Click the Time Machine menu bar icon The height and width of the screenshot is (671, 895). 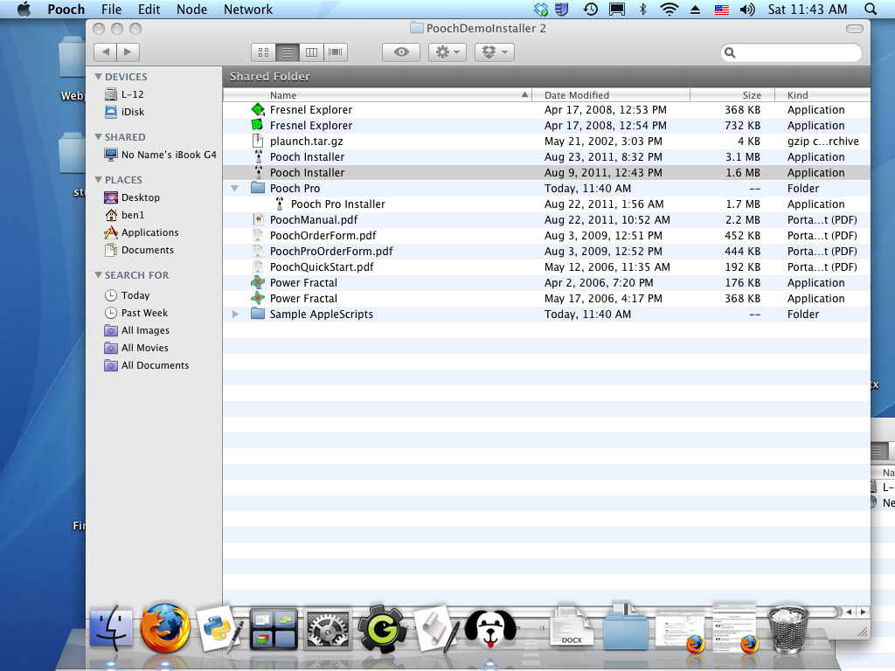click(x=590, y=9)
